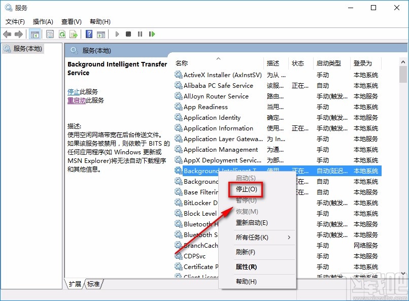Viewport: 409px width, 301px height.
Task: Select 停止(O) from the context menu
Action: coord(246,189)
